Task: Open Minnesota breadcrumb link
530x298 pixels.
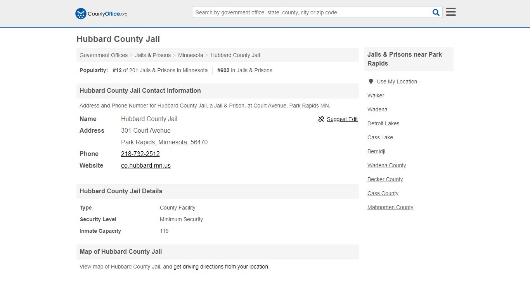Action: pos(191,55)
